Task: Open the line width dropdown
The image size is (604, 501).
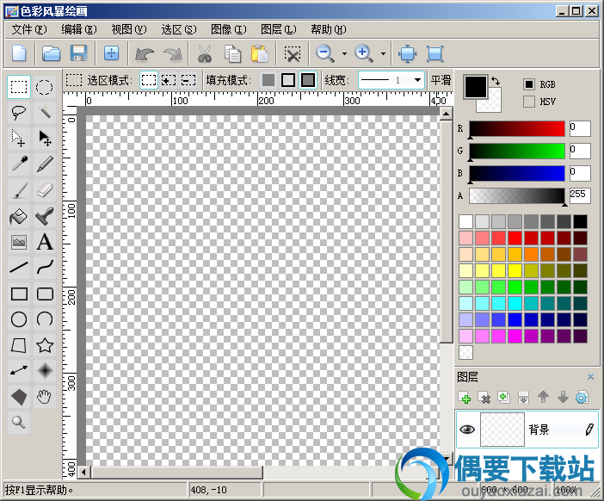Action: tap(417, 80)
